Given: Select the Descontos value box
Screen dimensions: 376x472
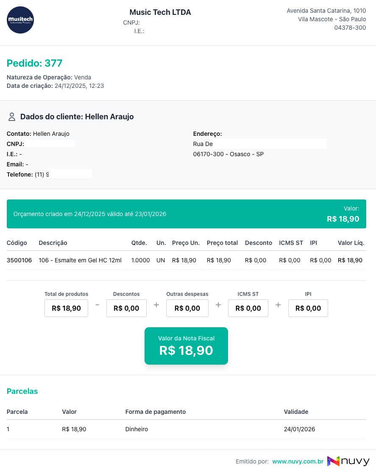Looking at the screenshot, I should click(x=126, y=308).
